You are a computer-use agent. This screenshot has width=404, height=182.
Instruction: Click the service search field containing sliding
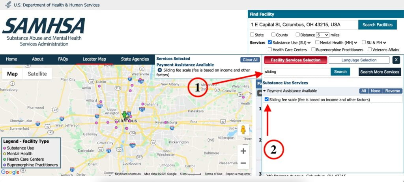point(297,72)
